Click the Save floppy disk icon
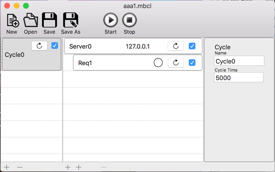 [x=49, y=20]
